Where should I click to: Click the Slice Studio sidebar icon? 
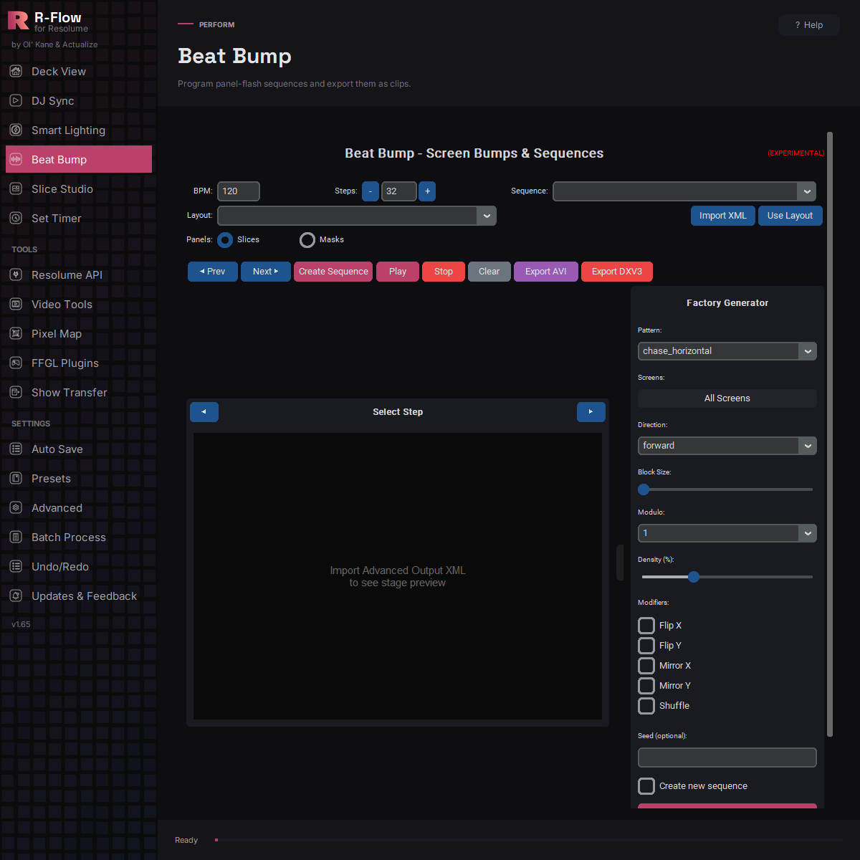coord(16,189)
